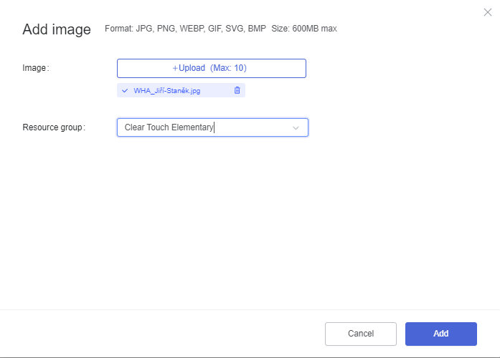Click the Image label

click(36, 68)
